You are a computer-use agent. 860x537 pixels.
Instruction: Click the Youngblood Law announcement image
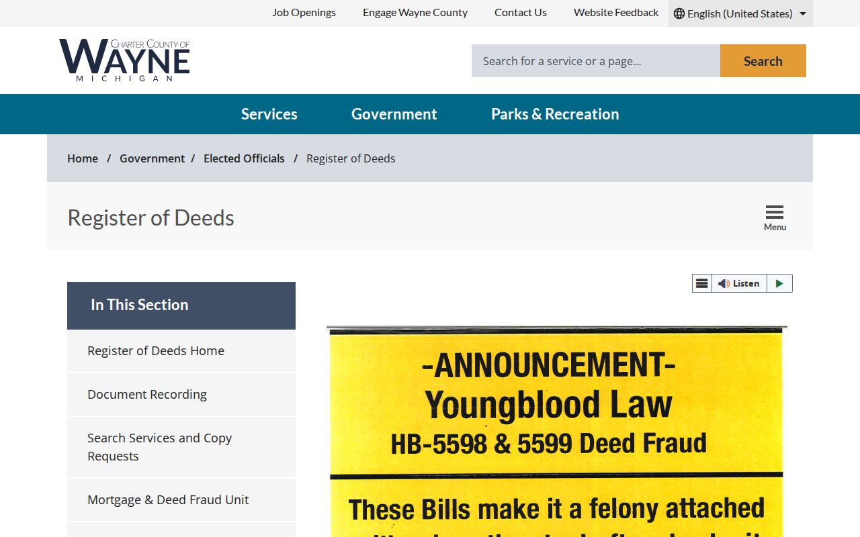point(556,432)
